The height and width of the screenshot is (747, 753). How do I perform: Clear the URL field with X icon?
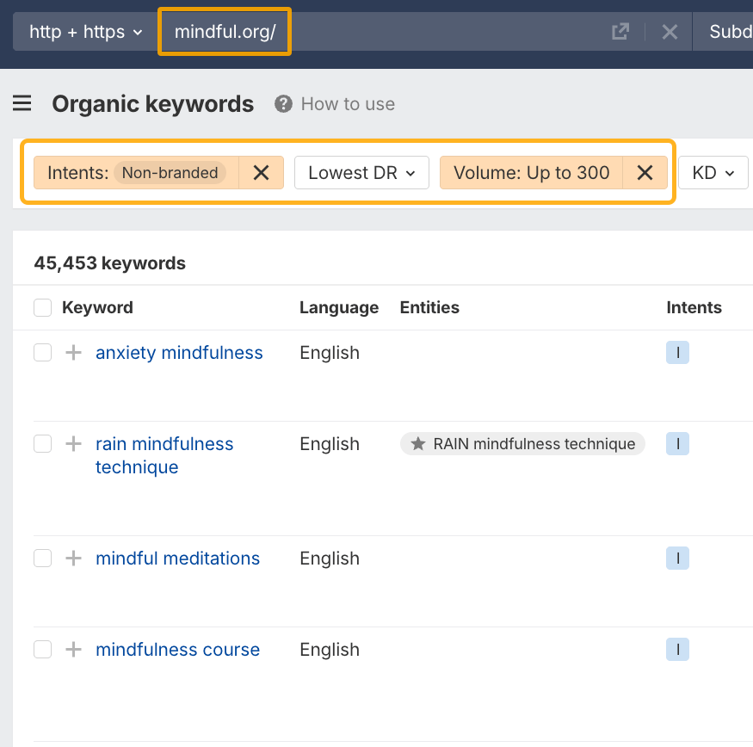[x=670, y=32]
